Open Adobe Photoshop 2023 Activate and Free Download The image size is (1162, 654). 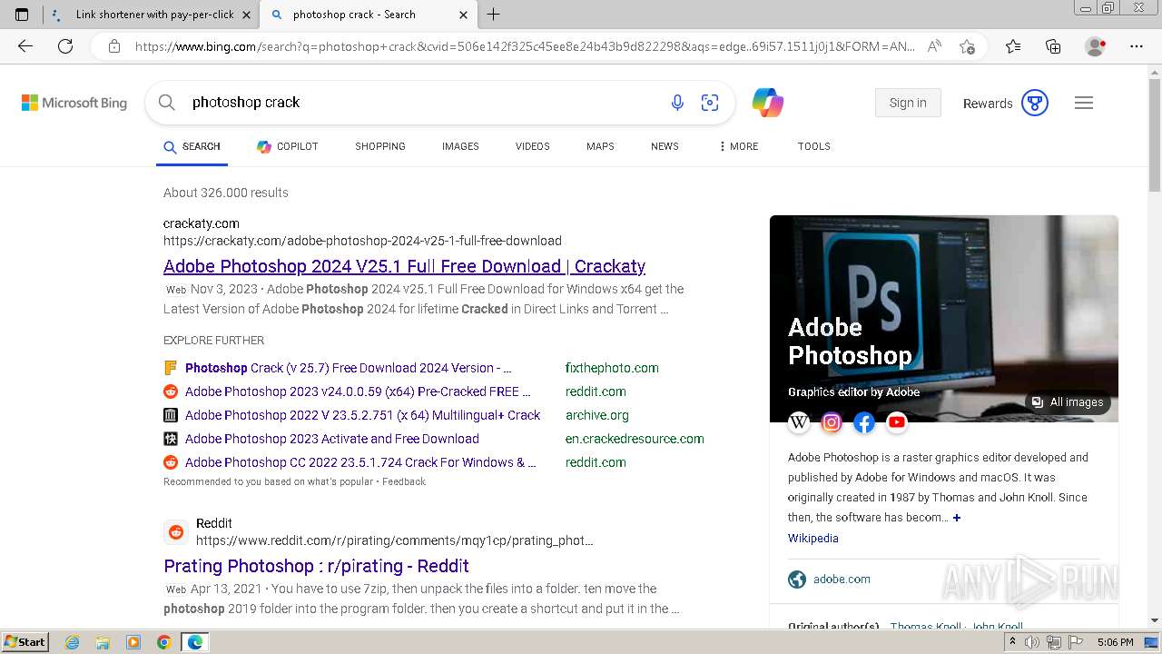(x=332, y=439)
